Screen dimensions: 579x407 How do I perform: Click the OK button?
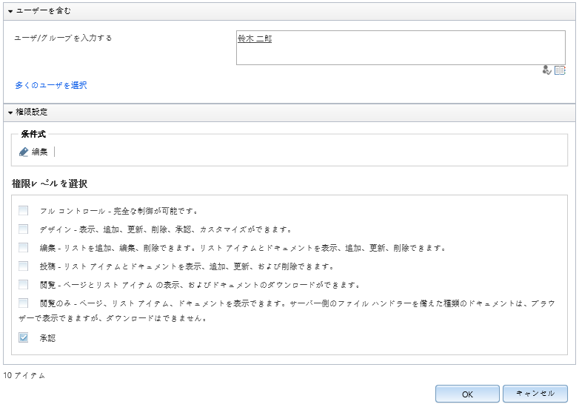[467, 394]
